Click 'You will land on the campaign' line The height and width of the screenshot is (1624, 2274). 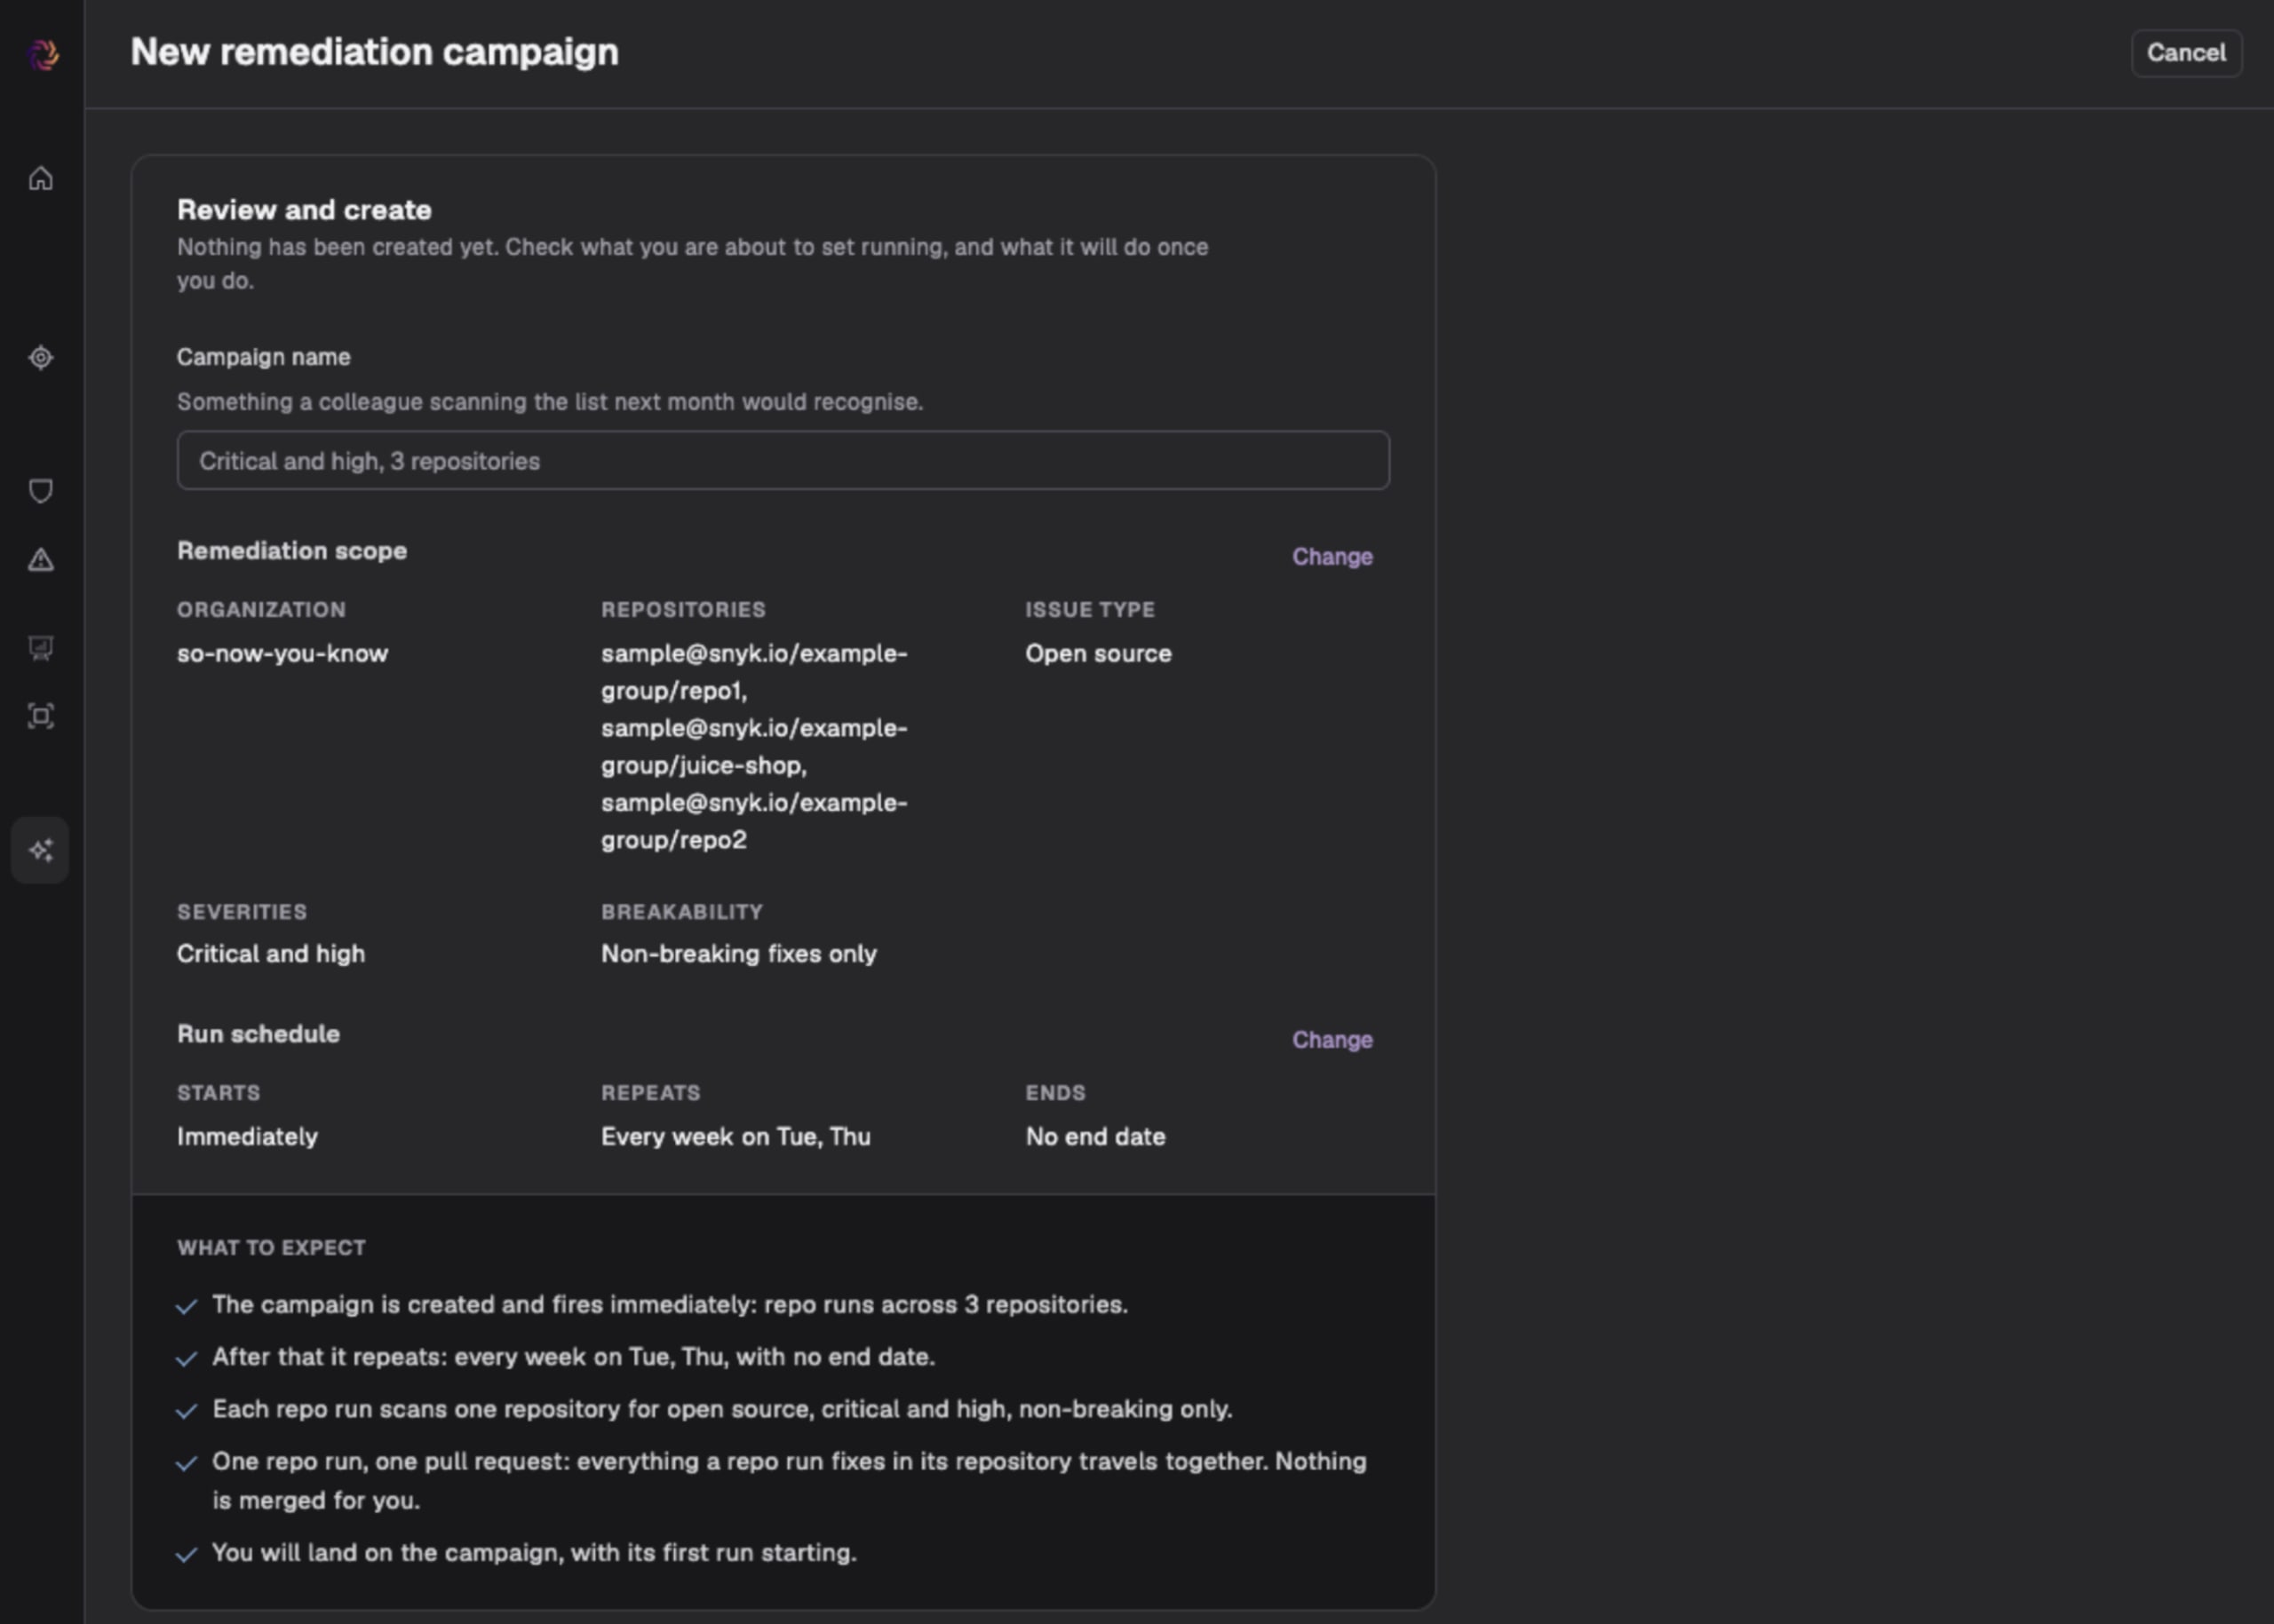534,1553
